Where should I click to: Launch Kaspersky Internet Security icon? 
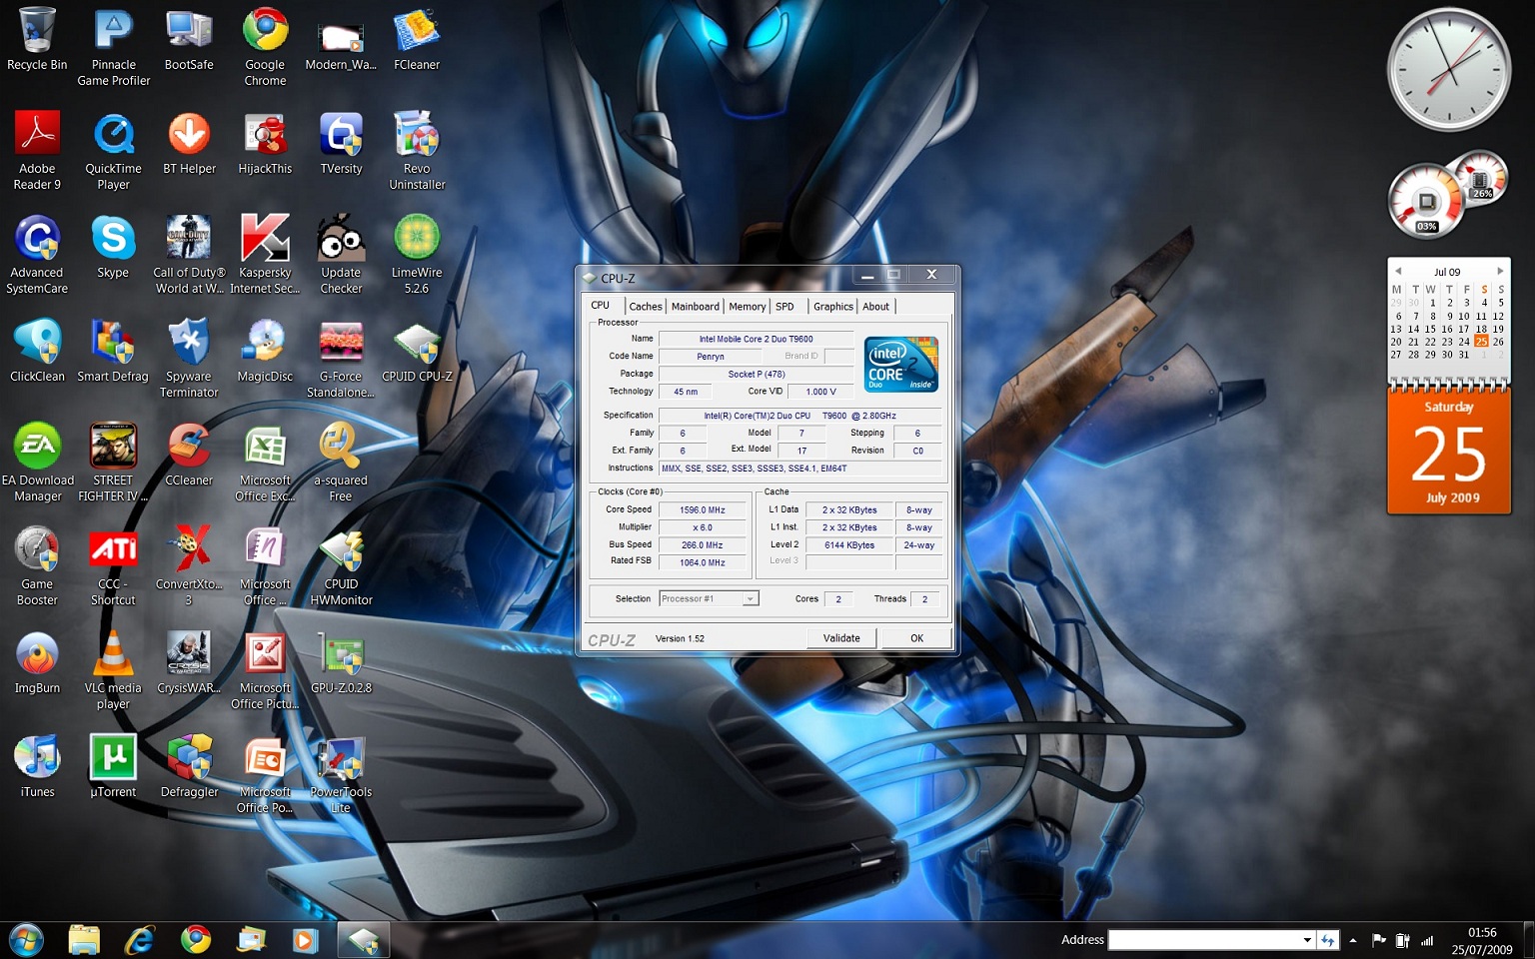click(265, 254)
